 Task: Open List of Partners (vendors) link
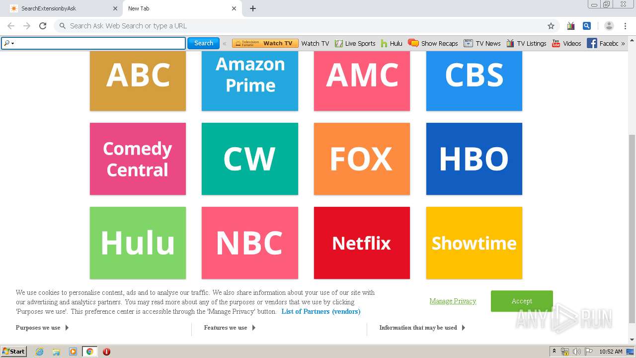pyautogui.click(x=321, y=311)
